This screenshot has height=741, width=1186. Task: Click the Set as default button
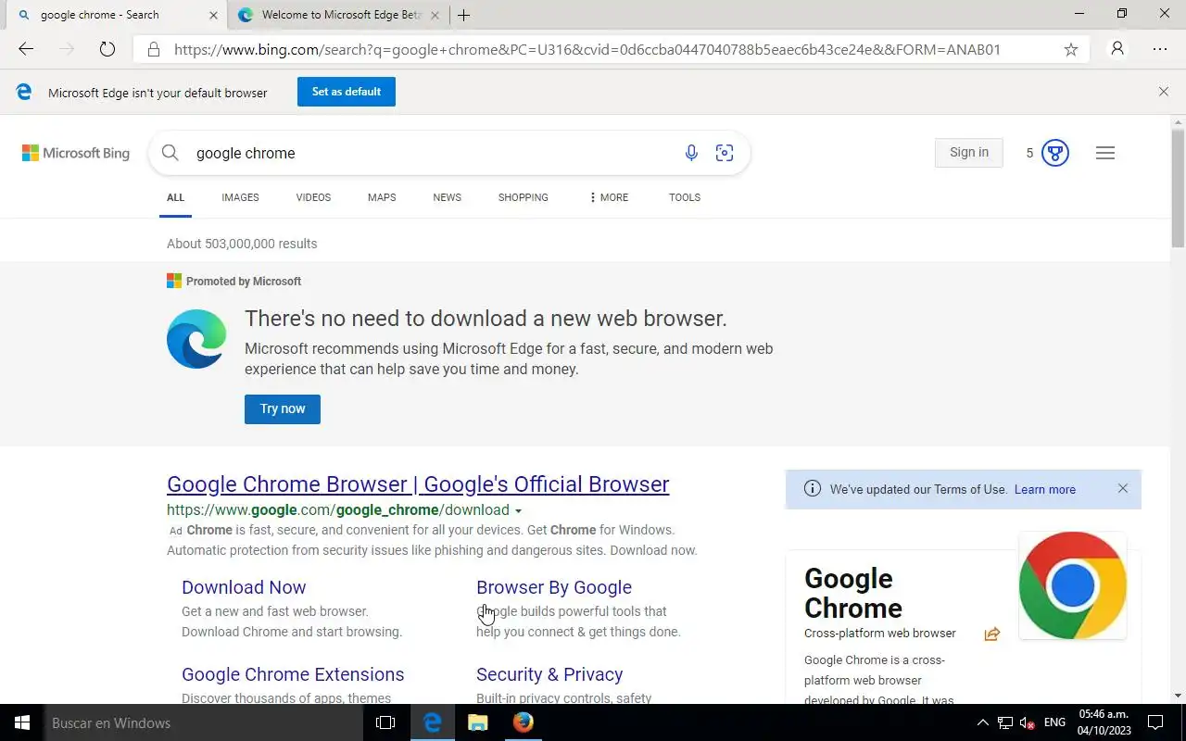coord(347,92)
